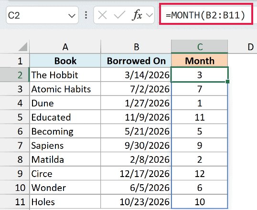Click the Cancel X icon in formula bar

(x=102, y=15)
